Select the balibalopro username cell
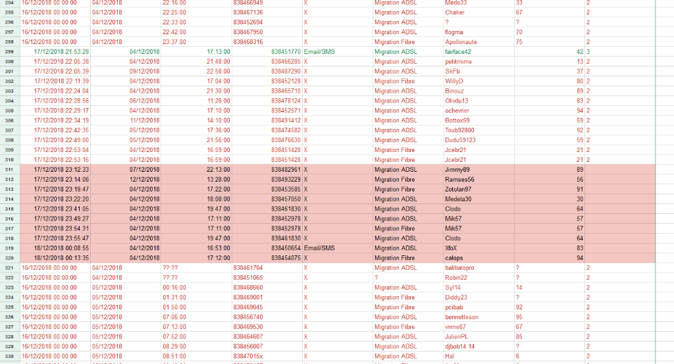The width and height of the screenshot is (674, 364). coord(459,268)
